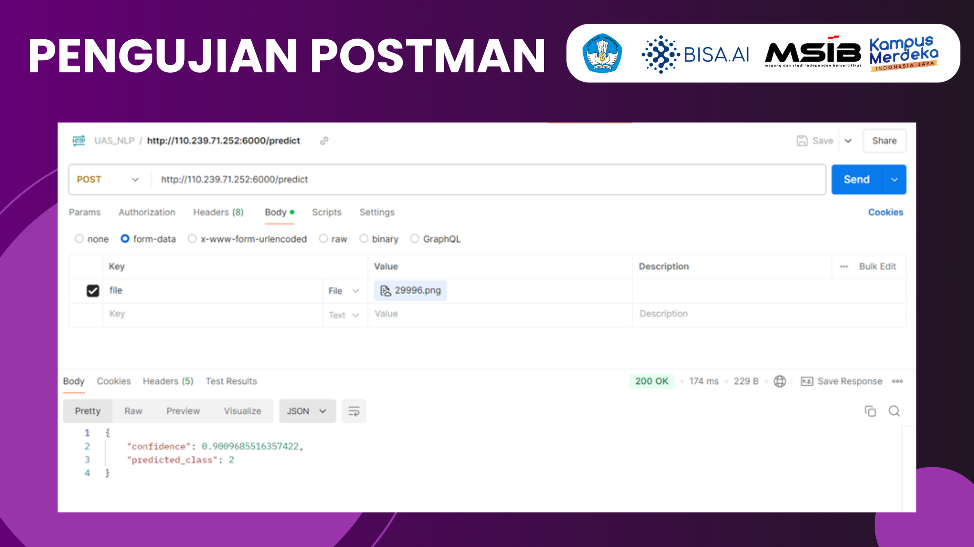Click the confidence value 0.9009685516357422
This screenshot has height=547, width=974.
250,447
